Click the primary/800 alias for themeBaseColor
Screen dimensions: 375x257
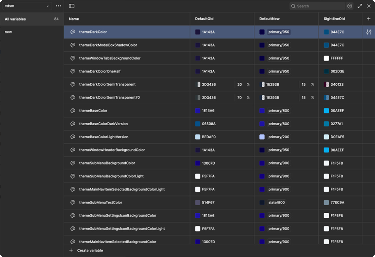pyautogui.click(x=279, y=111)
